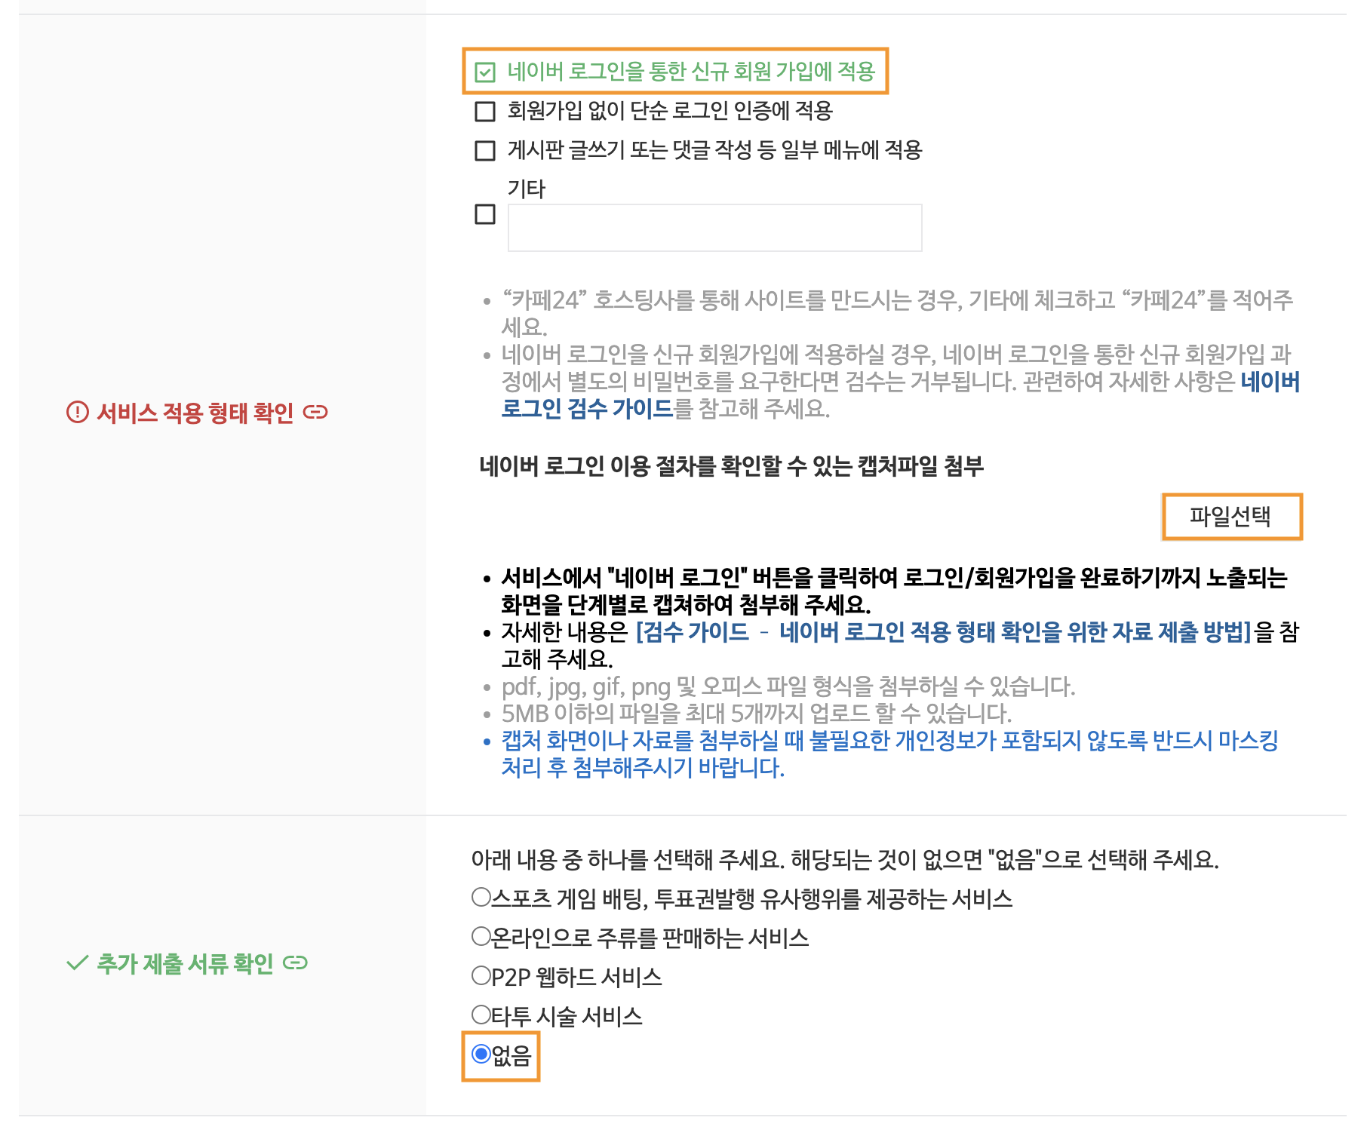Select the 없음 radio button
Image resolution: width=1364 pixels, height=1136 pixels.
coord(481,1054)
